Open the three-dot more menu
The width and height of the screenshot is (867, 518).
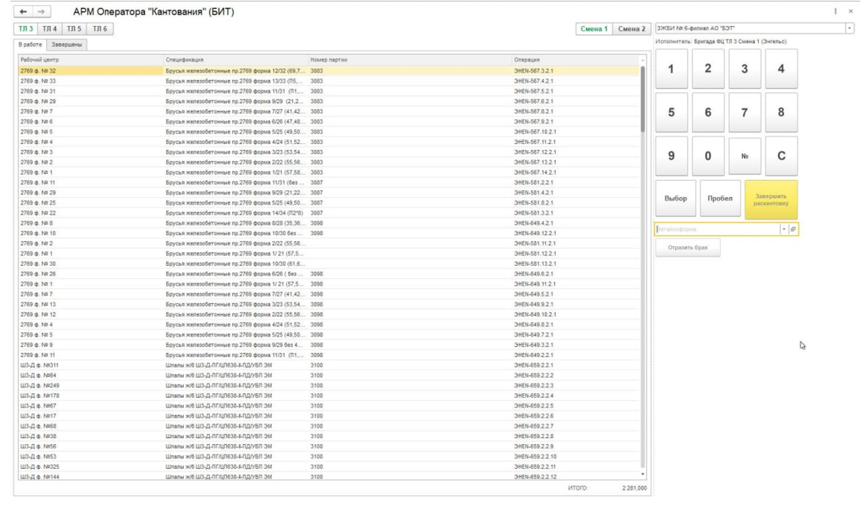[835, 11]
